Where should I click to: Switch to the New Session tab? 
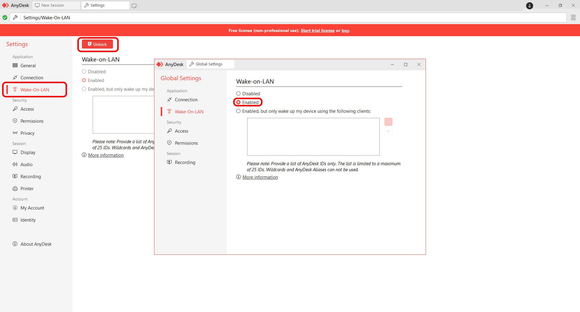click(56, 5)
